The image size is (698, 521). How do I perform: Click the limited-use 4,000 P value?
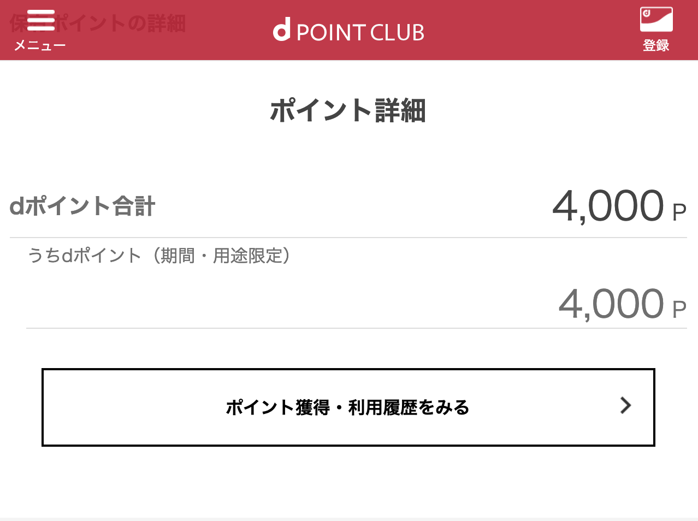(622, 304)
